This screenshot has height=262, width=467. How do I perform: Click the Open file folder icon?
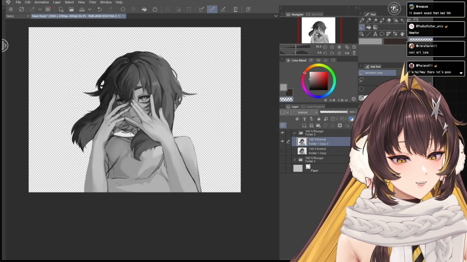72,9
